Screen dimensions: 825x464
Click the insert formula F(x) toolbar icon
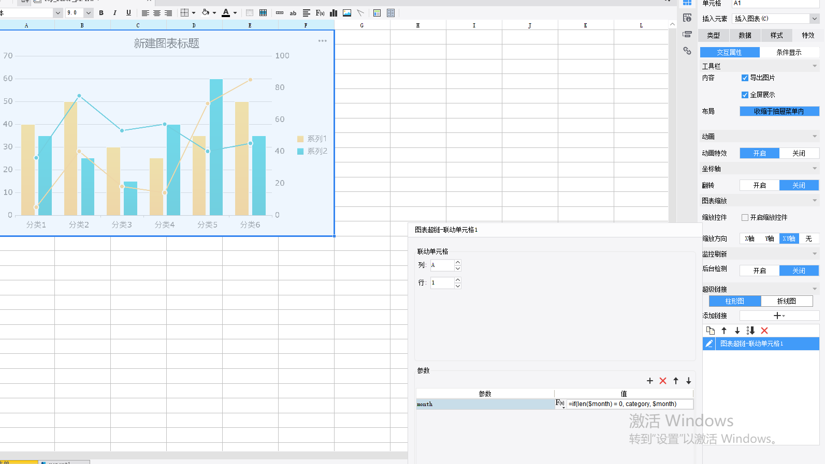(x=320, y=13)
